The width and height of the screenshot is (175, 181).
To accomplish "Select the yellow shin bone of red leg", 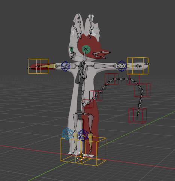I will (90, 141).
